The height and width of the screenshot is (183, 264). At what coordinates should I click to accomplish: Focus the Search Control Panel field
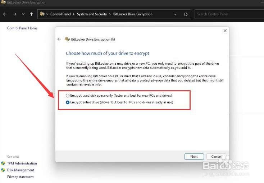coord(229,14)
